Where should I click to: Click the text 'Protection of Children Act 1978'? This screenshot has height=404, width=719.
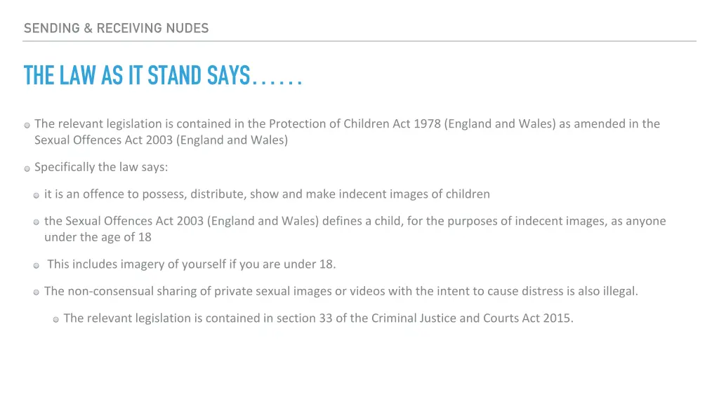(355, 123)
